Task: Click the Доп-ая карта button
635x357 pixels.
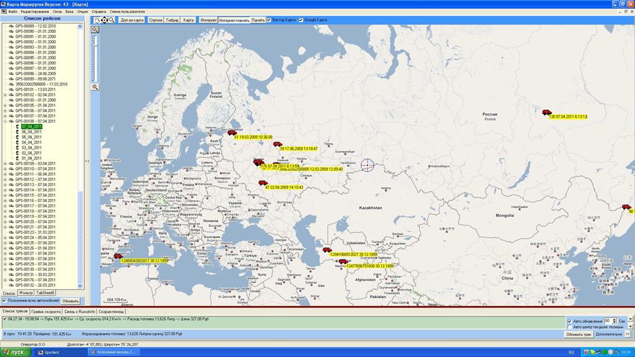Action: tap(132, 20)
